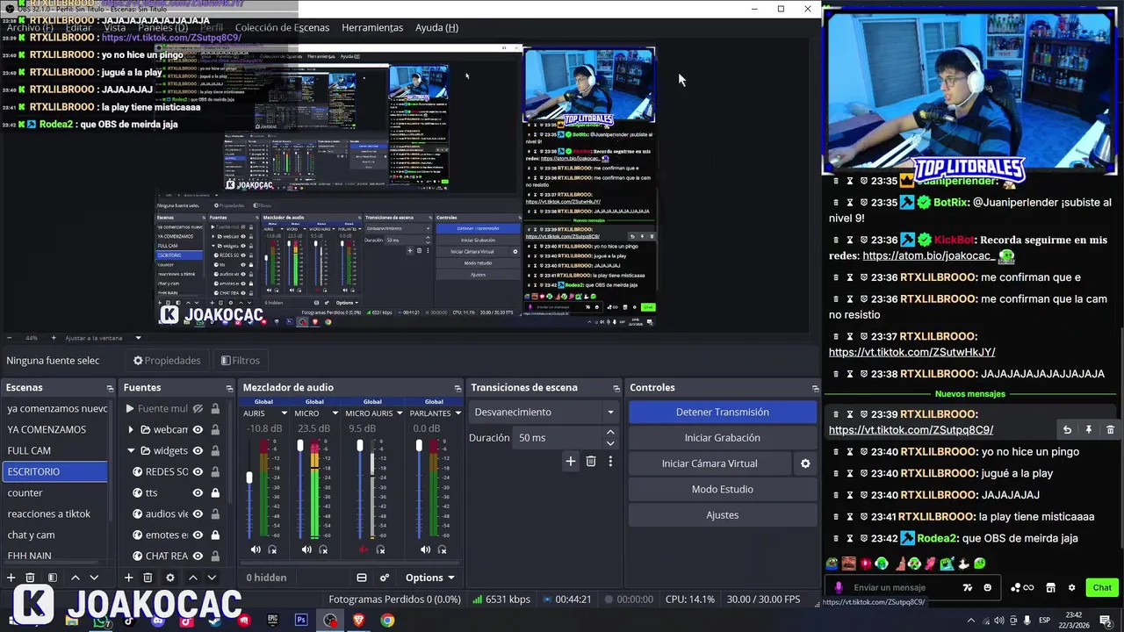Delete the selected scene with trash icon
The height and width of the screenshot is (632, 1124).
[30, 578]
